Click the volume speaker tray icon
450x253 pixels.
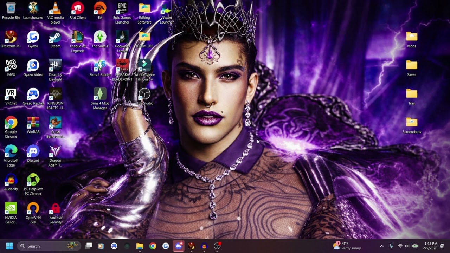tap(407, 246)
